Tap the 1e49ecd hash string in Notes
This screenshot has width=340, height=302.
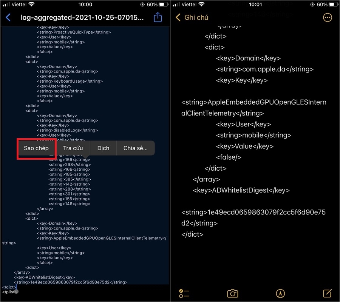[x=253, y=218]
